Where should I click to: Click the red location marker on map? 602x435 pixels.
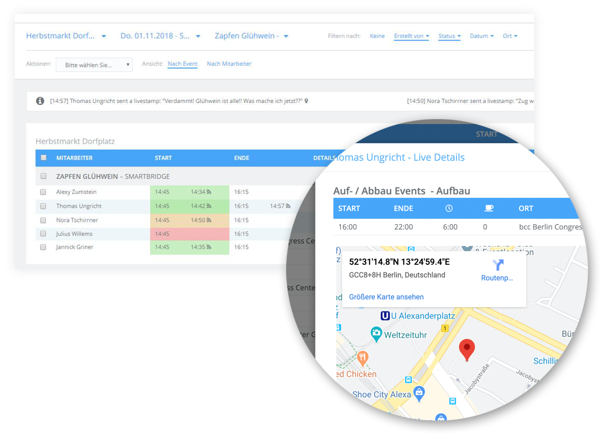point(467,349)
